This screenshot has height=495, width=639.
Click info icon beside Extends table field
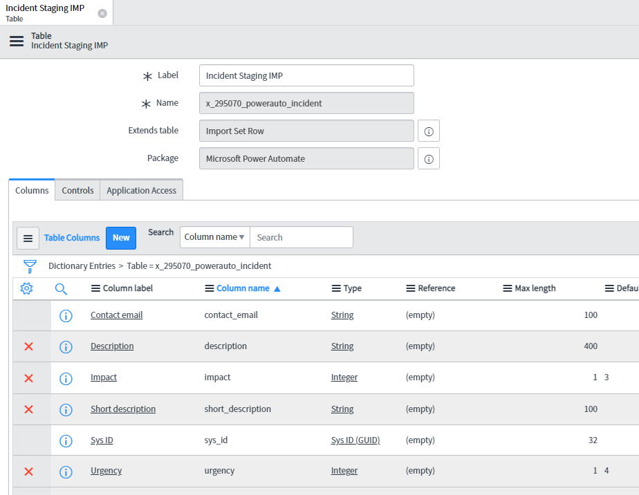point(428,131)
